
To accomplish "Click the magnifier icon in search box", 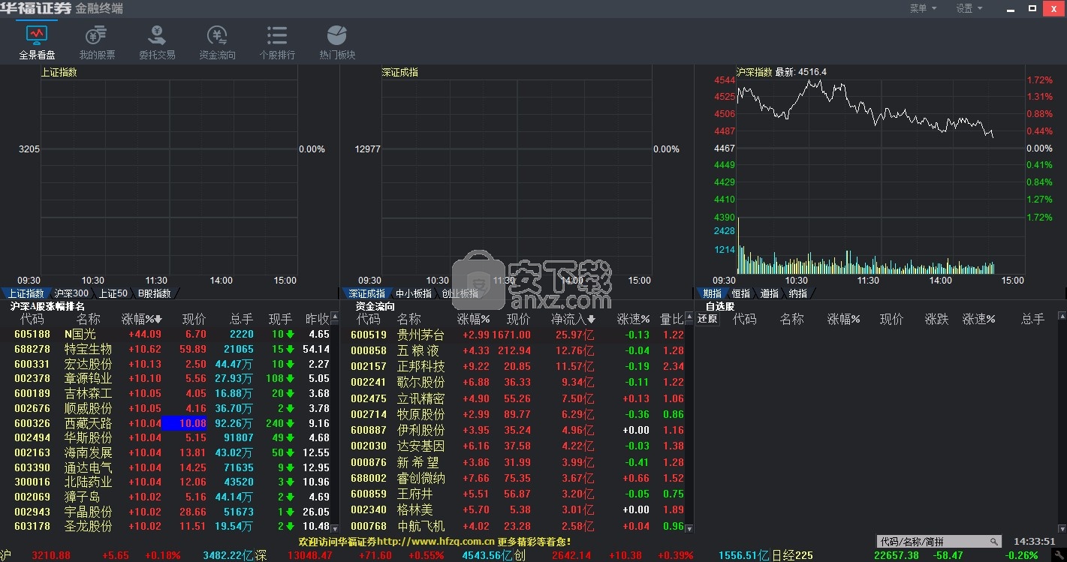I will click(993, 542).
